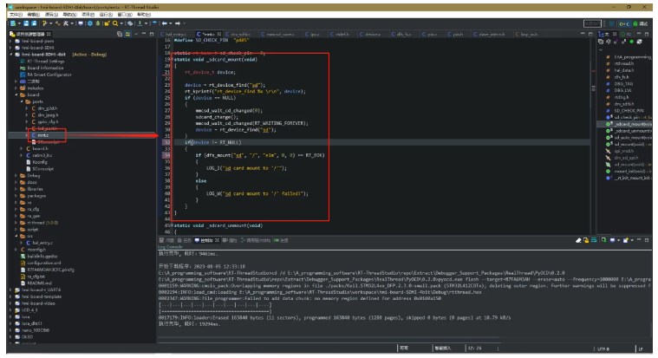The height and width of the screenshot is (358, 658).
Task: Switch to the dfs_fs.c editor tab
Action: (401, 34)
